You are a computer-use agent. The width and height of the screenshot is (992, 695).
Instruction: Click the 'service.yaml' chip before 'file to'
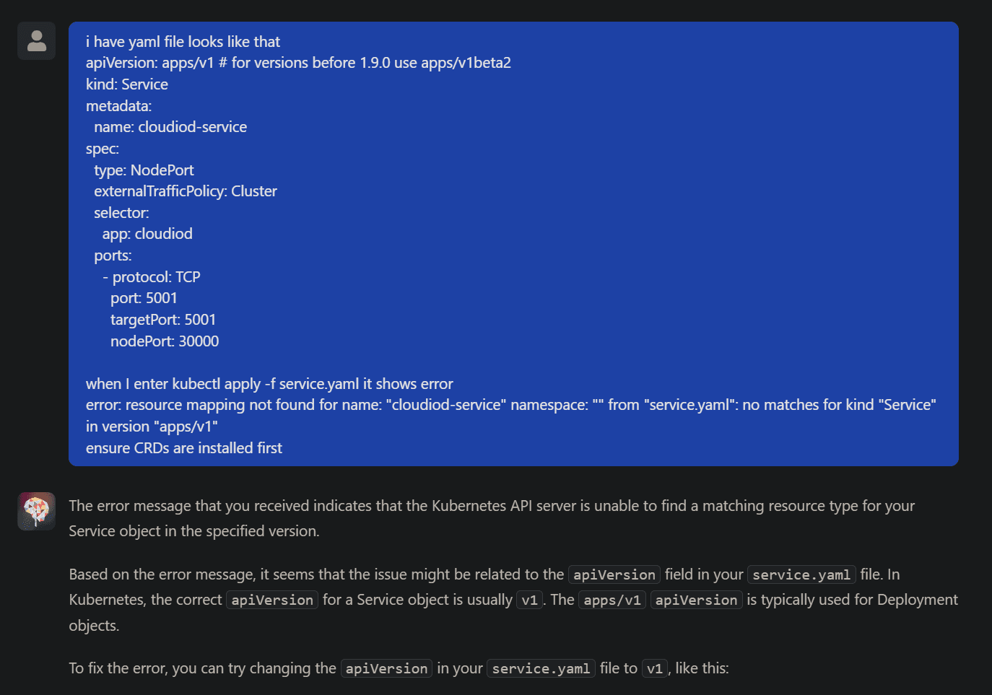541,668
